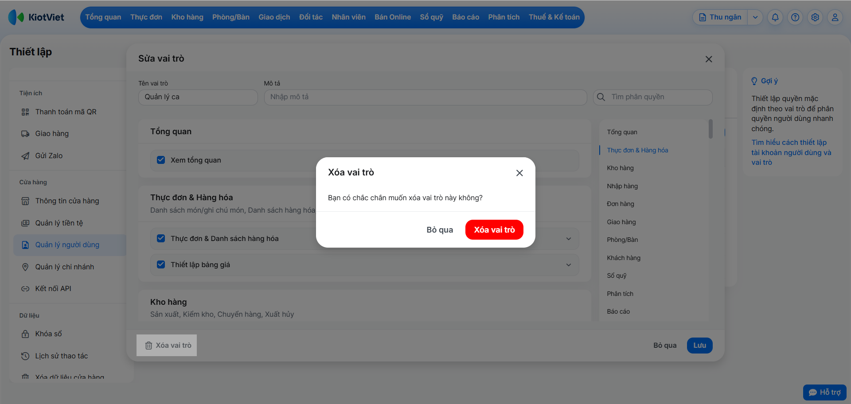The image size is (851, 404).
Task: Open the settings gear icon
Action: [x=815, y=17]
